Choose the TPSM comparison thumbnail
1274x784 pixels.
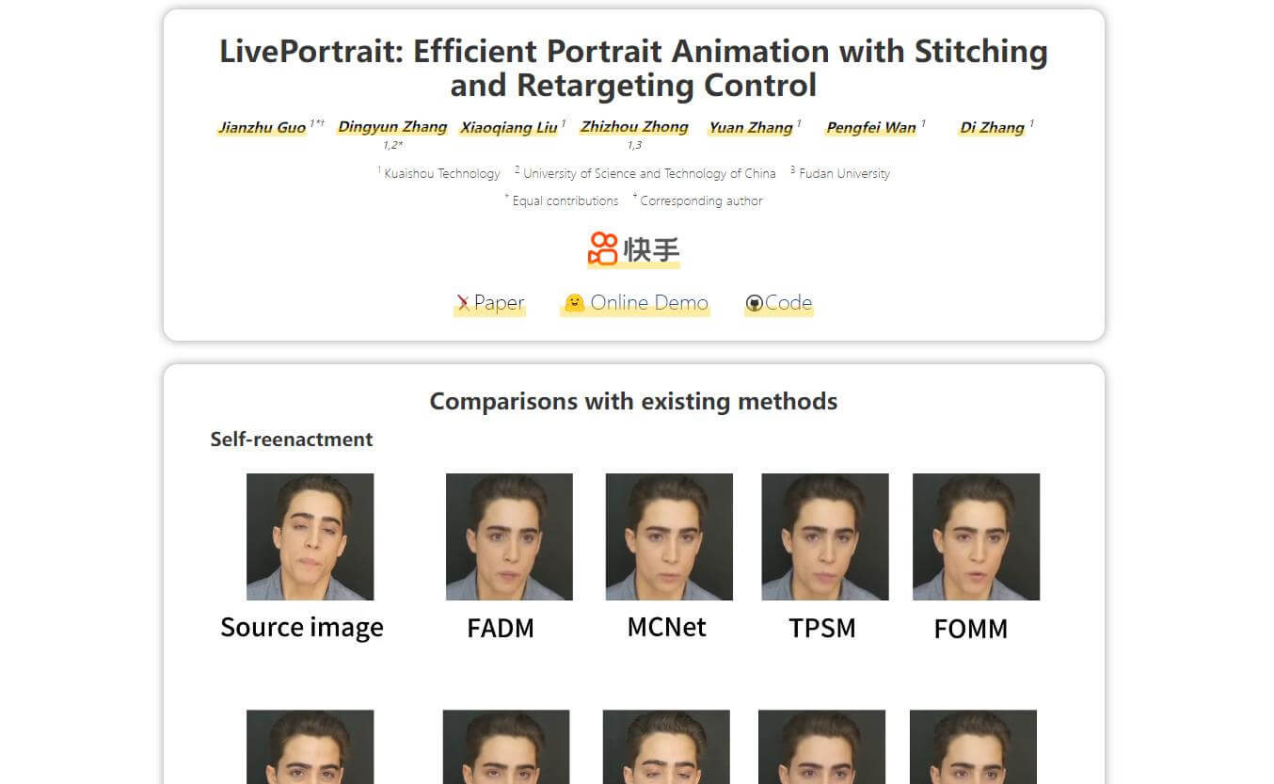(824, 536)
